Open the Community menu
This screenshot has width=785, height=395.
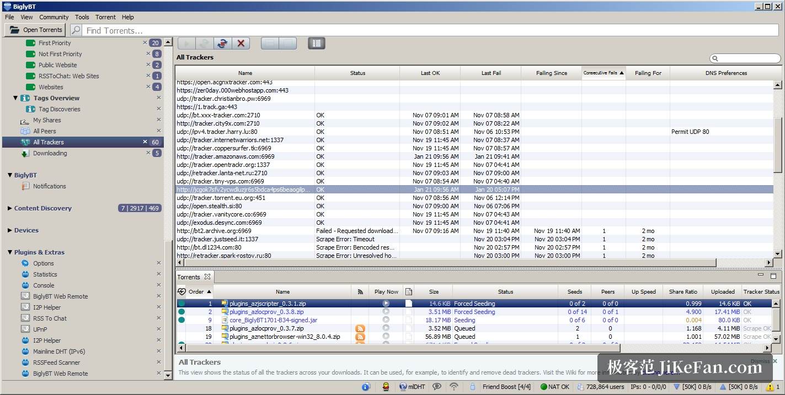click(54, 17)
